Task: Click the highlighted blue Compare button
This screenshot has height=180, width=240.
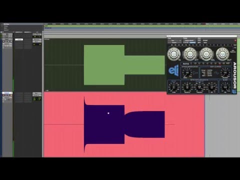Action: click(x=192, y=42)
